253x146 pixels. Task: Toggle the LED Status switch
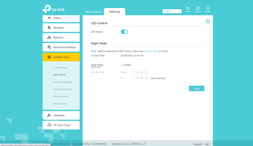[x=124, y=32]
